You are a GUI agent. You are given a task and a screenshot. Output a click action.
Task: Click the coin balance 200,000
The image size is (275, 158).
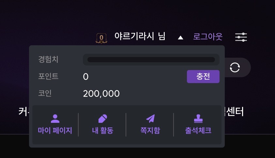(101, 94)
